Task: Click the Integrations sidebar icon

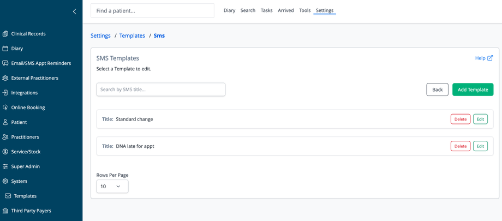Action: (x=5, y=93)
